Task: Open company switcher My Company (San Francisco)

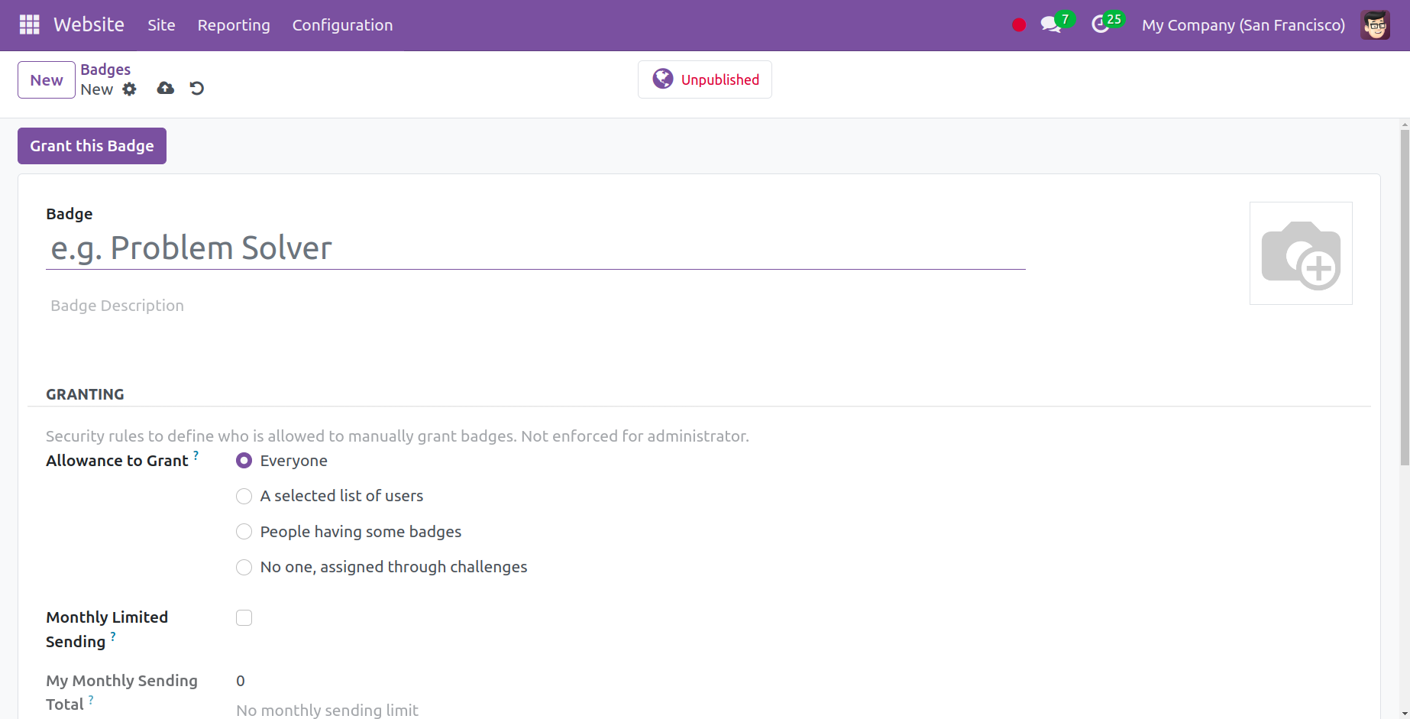Action: click(x=1243, y=25)
